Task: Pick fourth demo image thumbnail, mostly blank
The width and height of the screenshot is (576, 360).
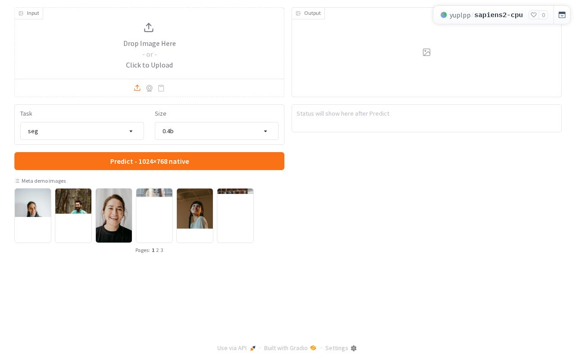Action: 154,216
